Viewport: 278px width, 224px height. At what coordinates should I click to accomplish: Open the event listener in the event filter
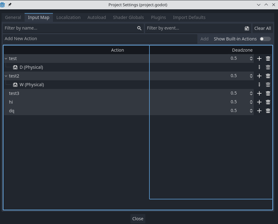coord(247,28)
